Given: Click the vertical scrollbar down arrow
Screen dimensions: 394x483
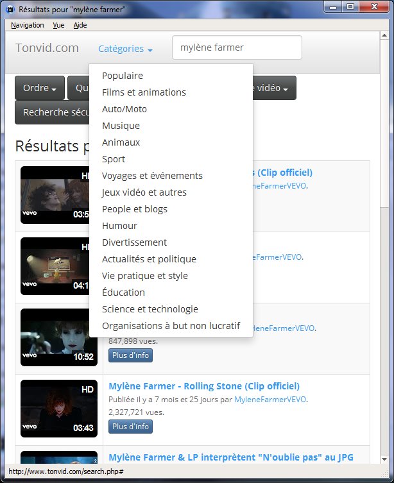Looking at the screenshot, I should pyautogui.click(x=384, y=459).
